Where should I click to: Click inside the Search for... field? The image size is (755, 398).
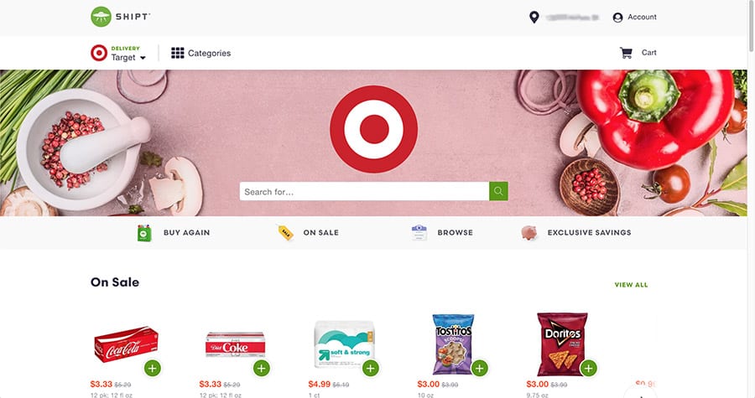(365, 191)
